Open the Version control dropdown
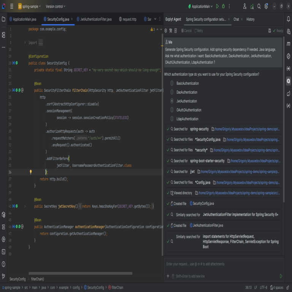This screenshot has width=292, height=292. pyautogui.click(x=56, y=6)
